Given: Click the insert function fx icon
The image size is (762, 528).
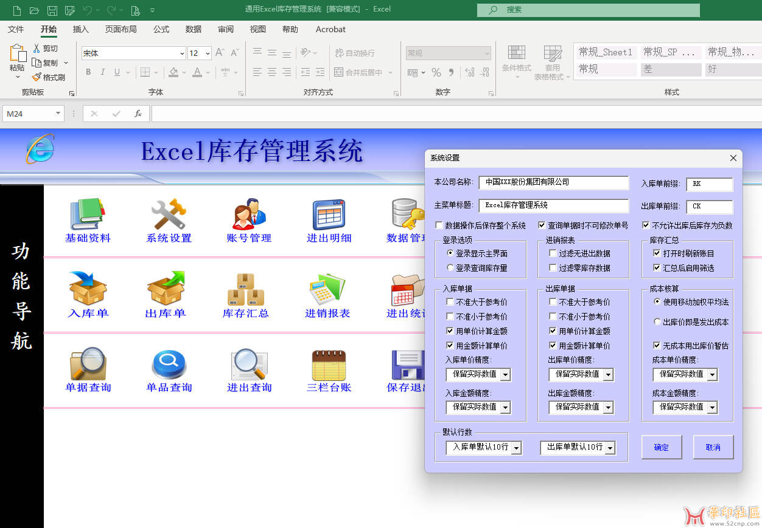Looking at the screenshot, I should coord(138,114).
